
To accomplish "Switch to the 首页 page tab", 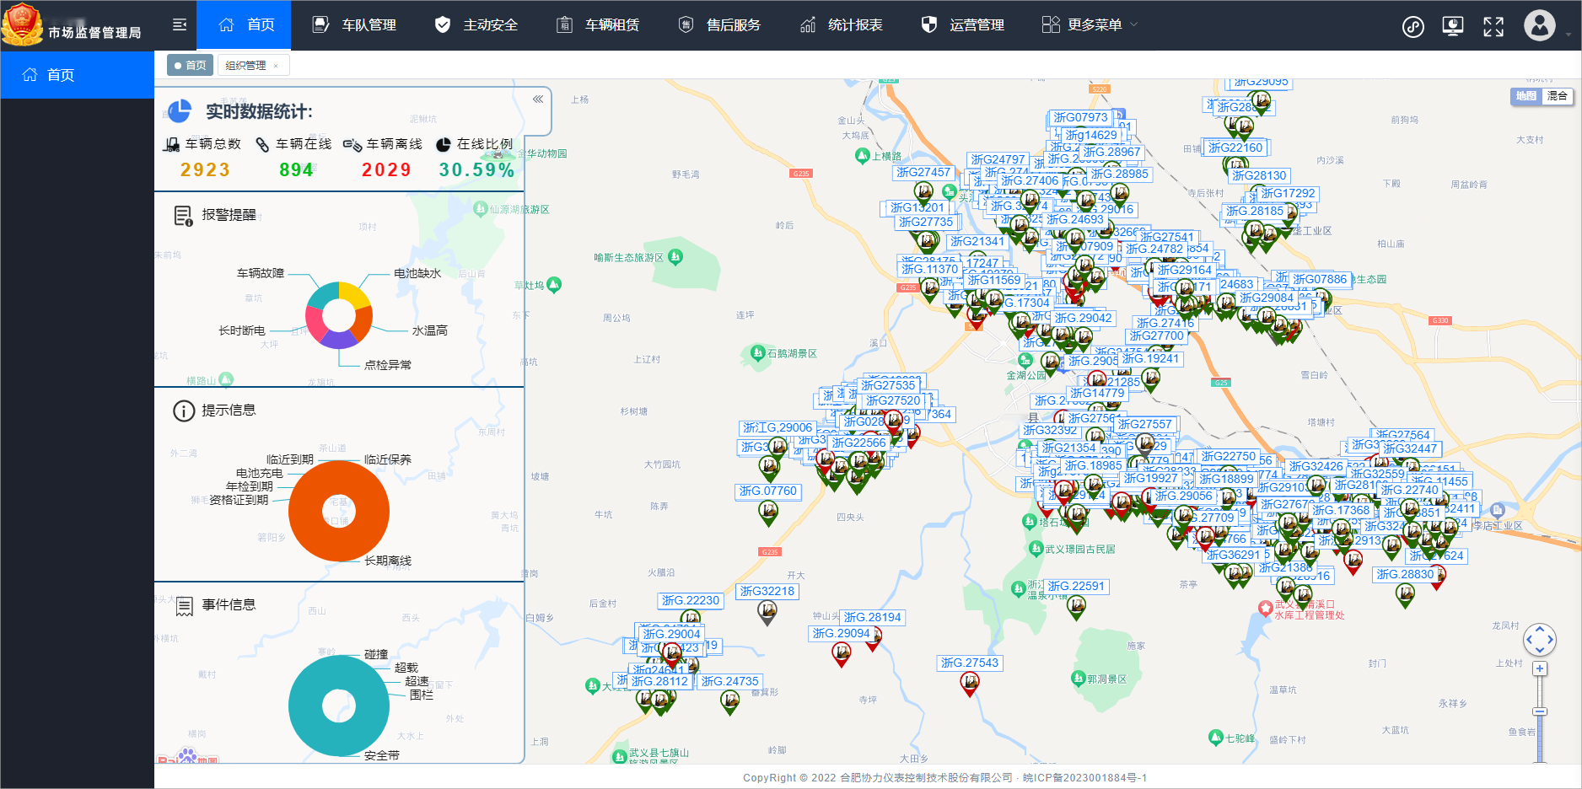I will click(x=190, y=65).
